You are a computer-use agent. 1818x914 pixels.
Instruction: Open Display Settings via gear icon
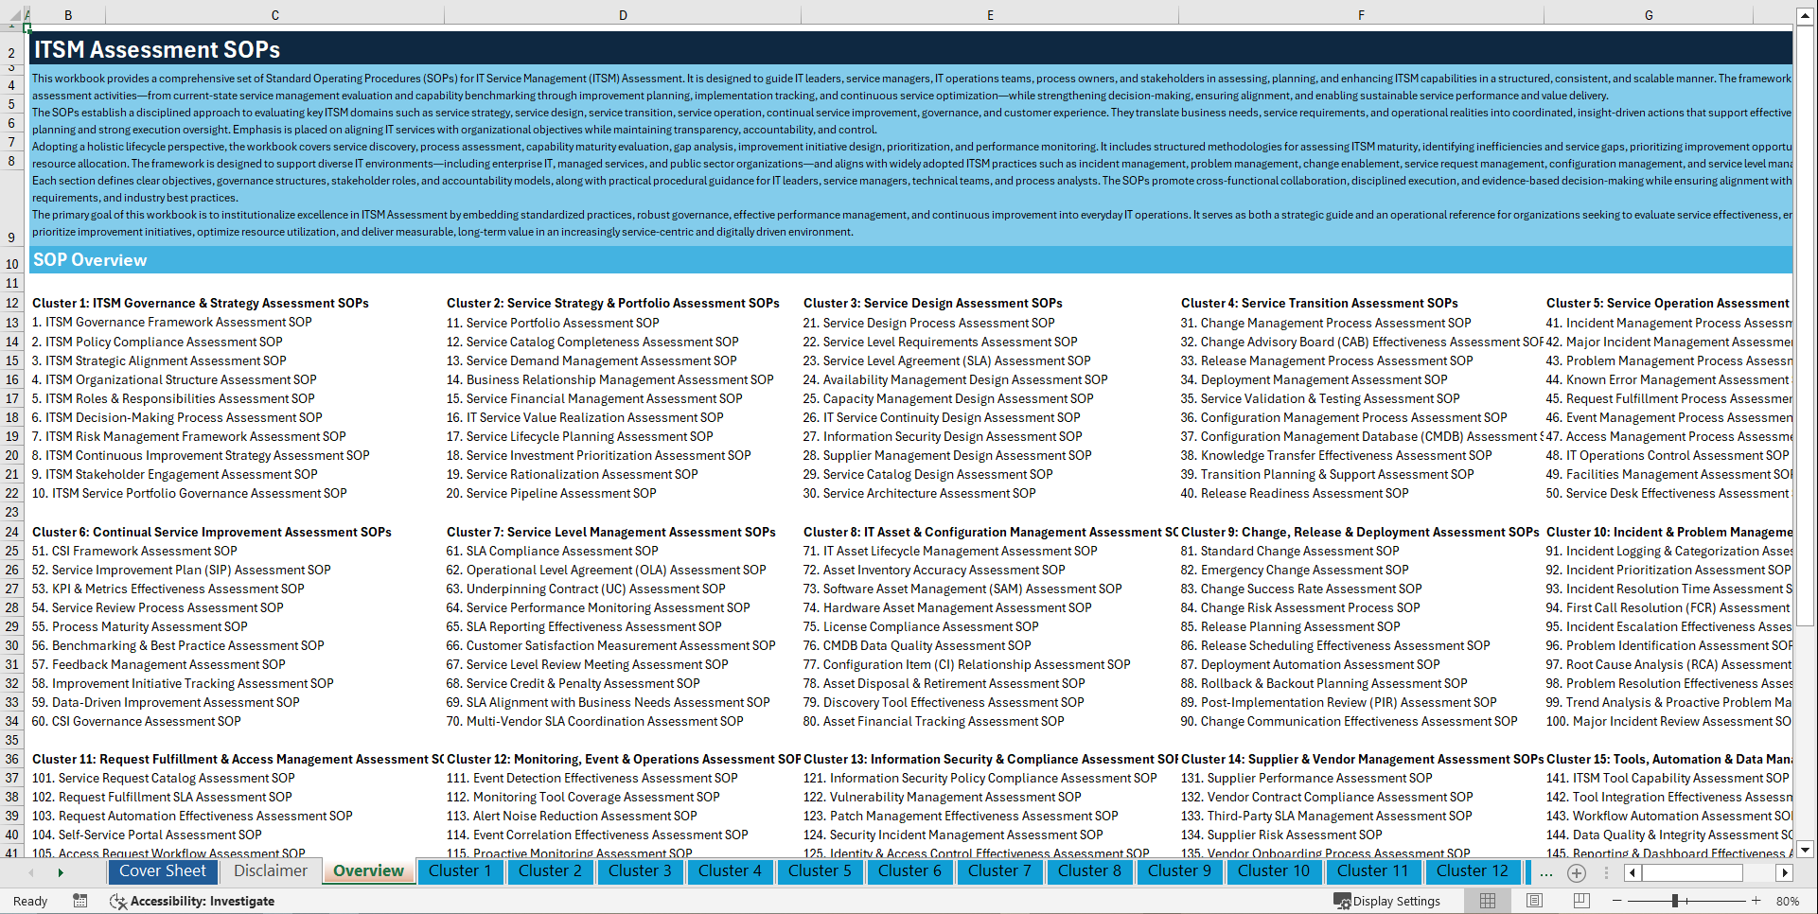pyautogui.click(x=1340, y=901)
